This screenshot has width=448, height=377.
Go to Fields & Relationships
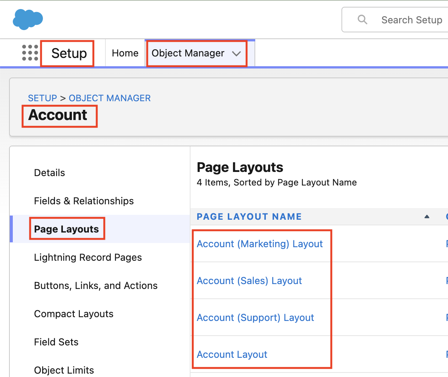(x=84, y=201)
